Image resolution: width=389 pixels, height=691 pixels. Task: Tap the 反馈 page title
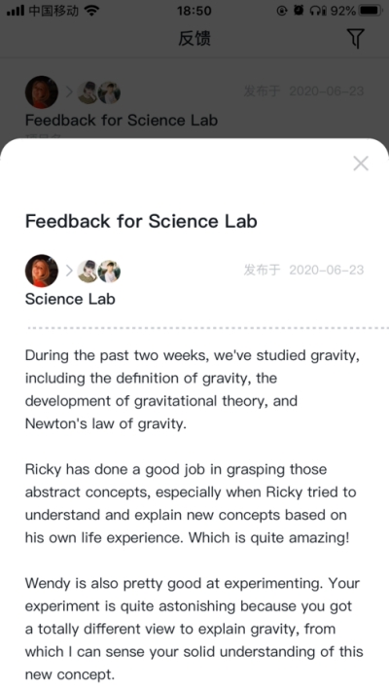tap(194, 38)
